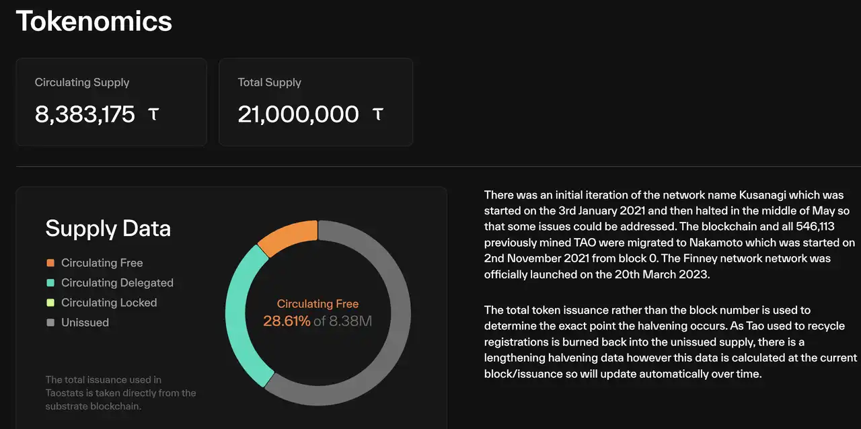Click the tau symbol beside 21,000,000
861x429 pixels.
pos(378,114)
